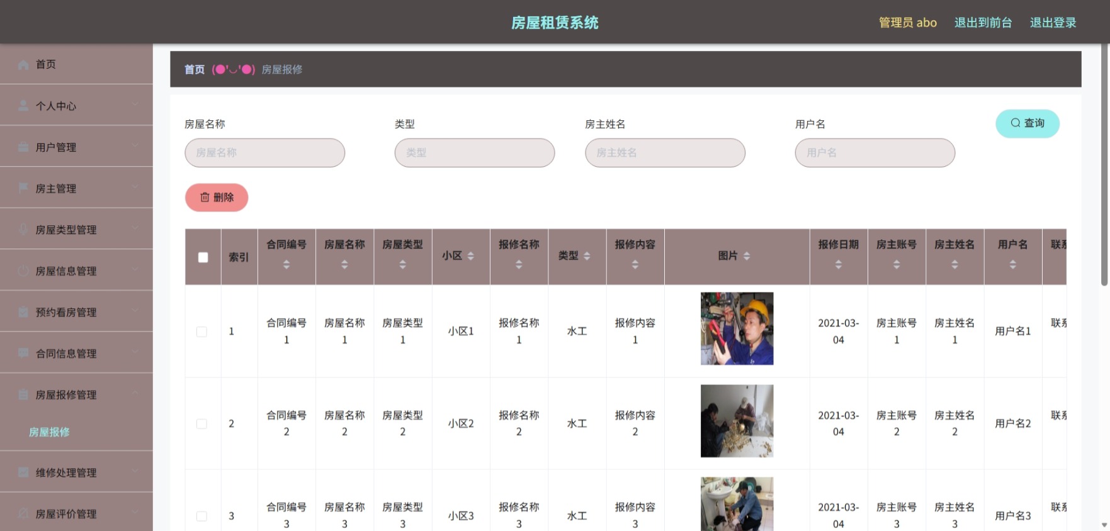Screen dimensions: 1110x531
Task: Expand the 合同信息管理 menu chevron
Action: (x=135, y=352)
